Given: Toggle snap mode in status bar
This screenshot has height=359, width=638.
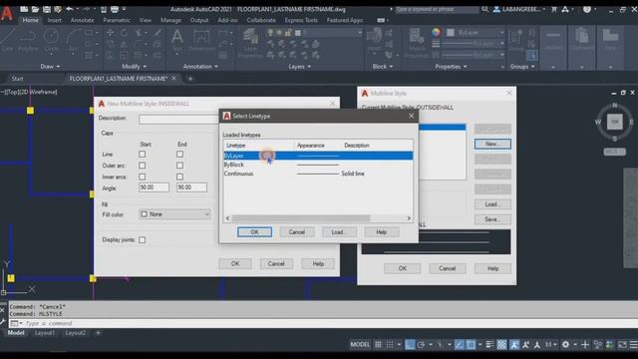Looking at the screenshot, I should coord(390,345).
